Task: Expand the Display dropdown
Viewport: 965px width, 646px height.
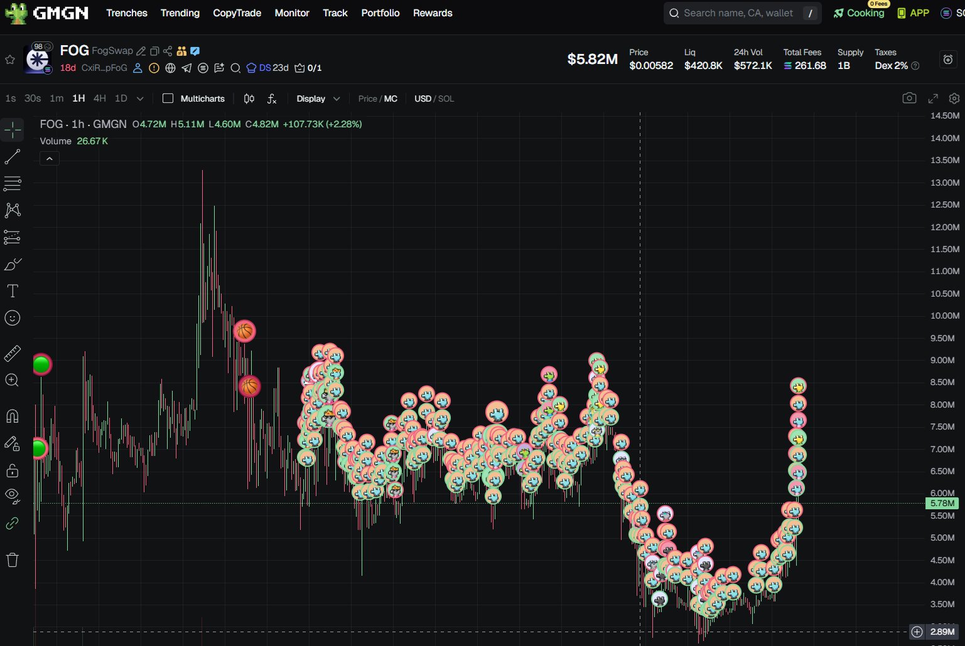Action: (318, 98)
